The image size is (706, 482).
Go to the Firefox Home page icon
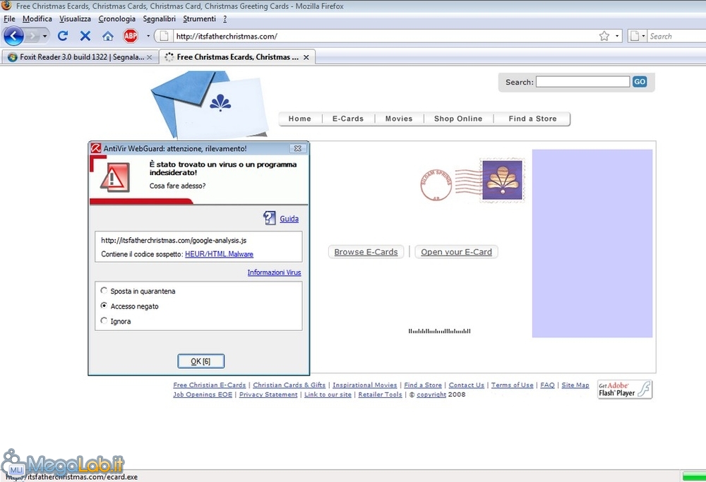click(x=107, y=35)
